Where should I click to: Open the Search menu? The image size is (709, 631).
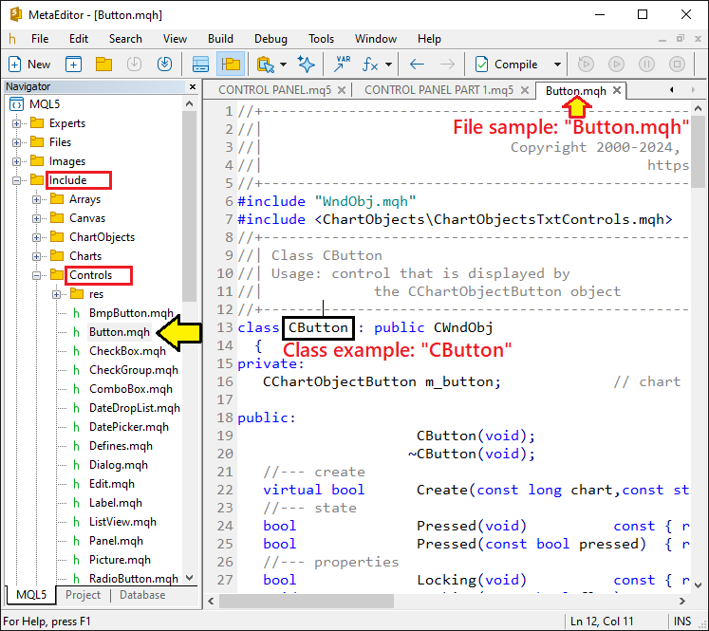125,39
